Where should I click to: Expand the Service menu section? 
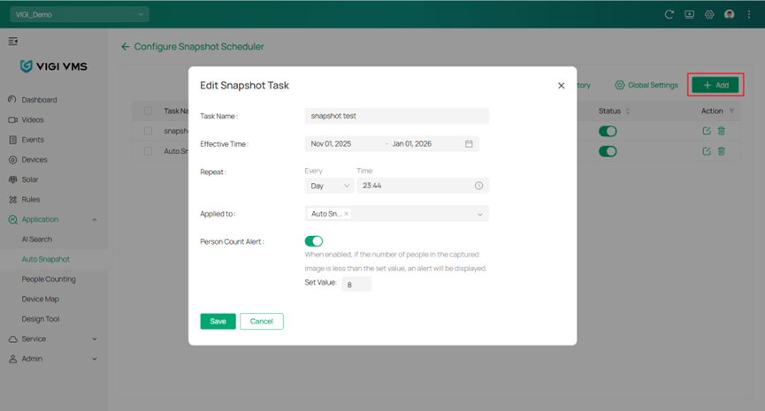click(x=95, y=339)
